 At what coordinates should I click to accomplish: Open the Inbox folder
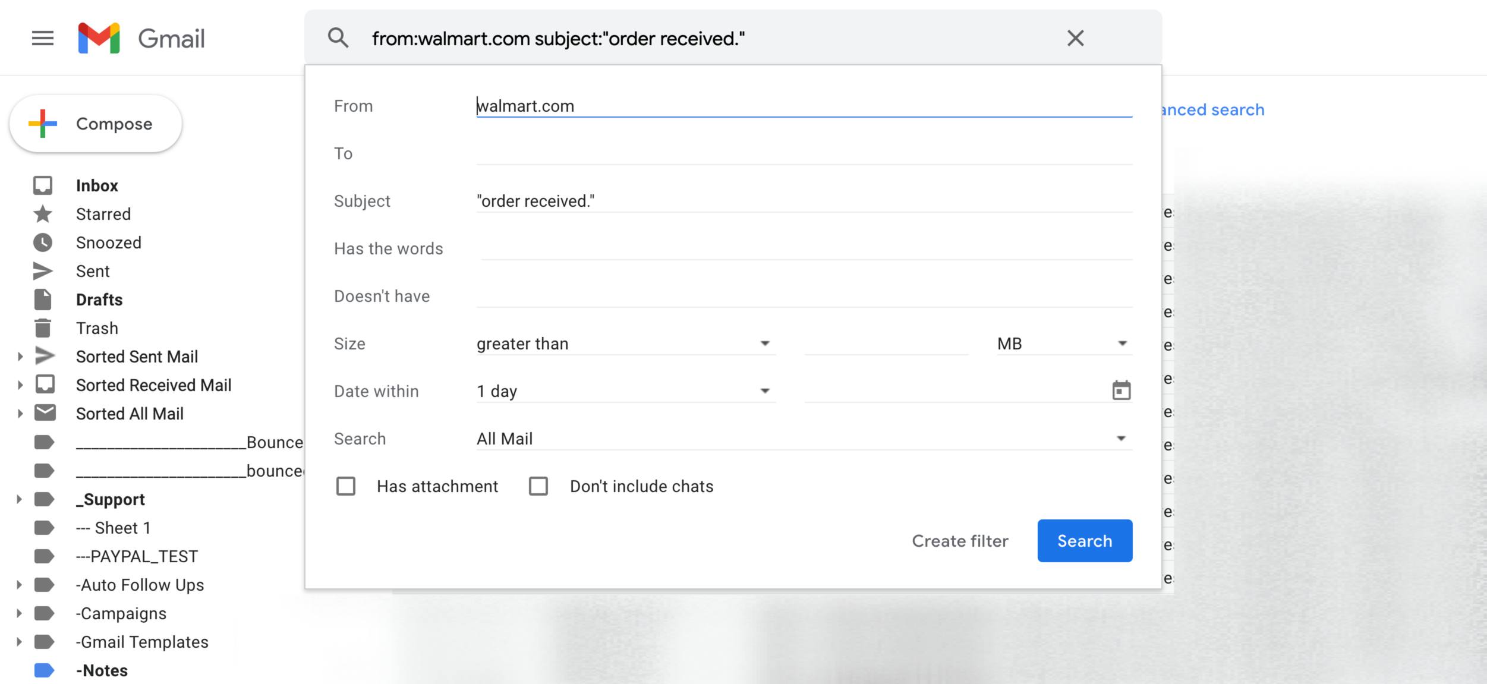coord(97,185)
